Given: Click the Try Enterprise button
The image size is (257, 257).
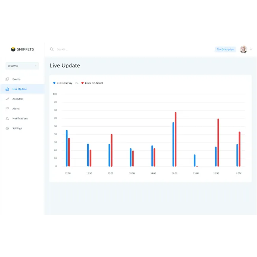Looking at the screenshot, I should (x=225, y=49).
